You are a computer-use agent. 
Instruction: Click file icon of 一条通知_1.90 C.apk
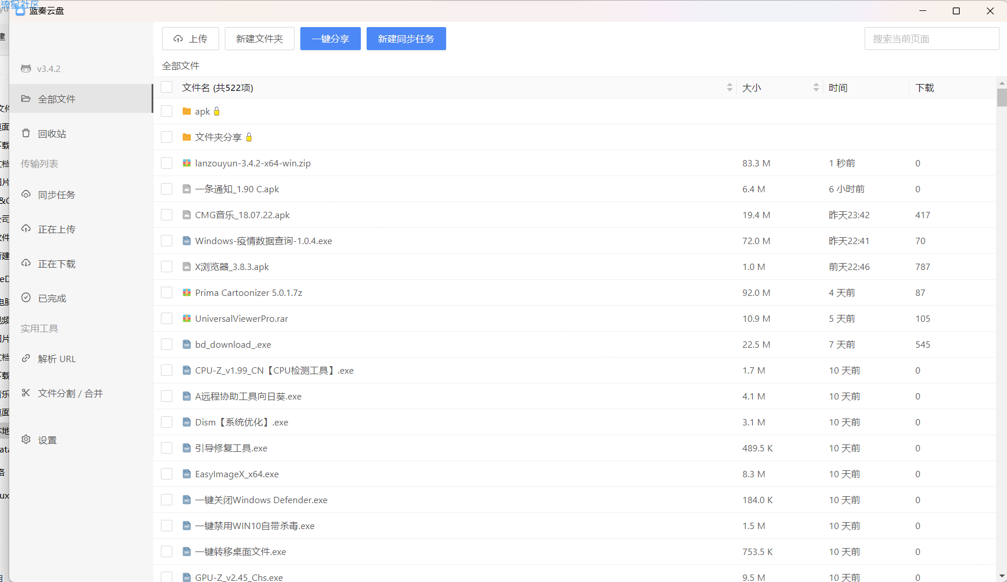(187, 189)
